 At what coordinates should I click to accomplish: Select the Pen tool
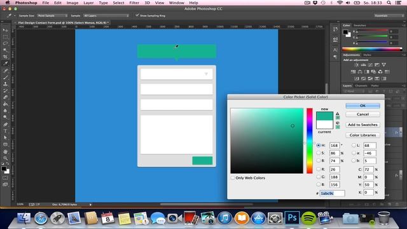[x=5, y=125]
